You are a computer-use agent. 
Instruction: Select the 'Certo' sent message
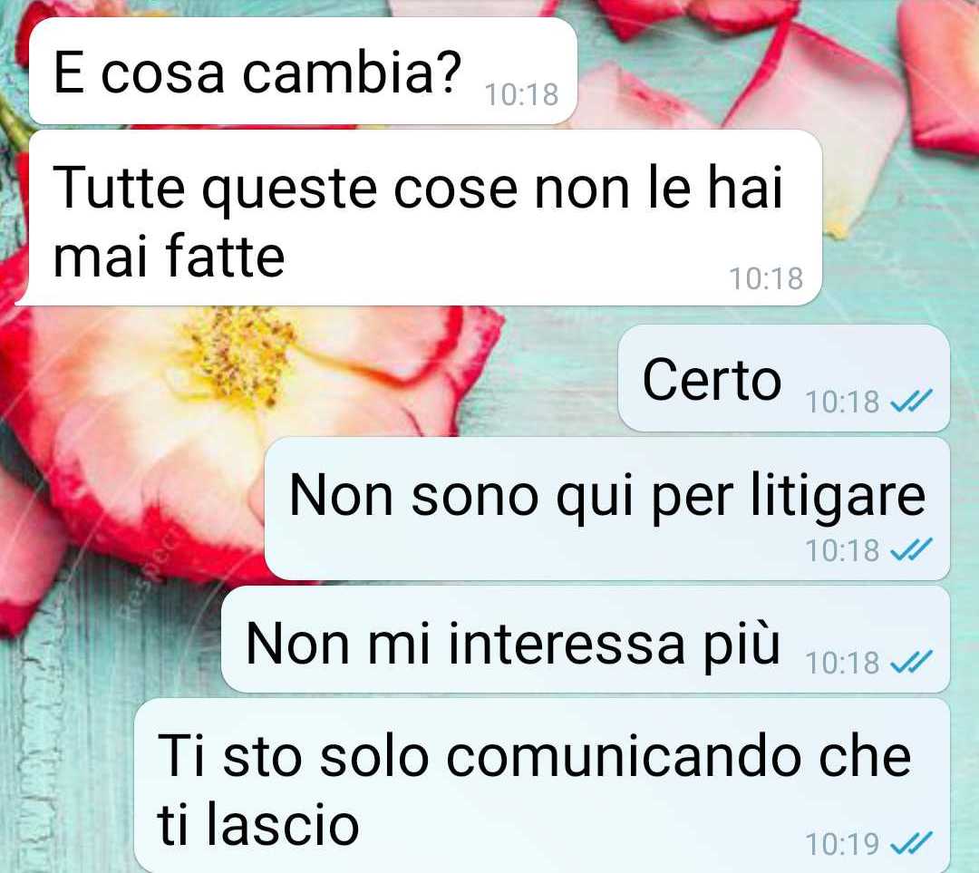tap(783, 378)
